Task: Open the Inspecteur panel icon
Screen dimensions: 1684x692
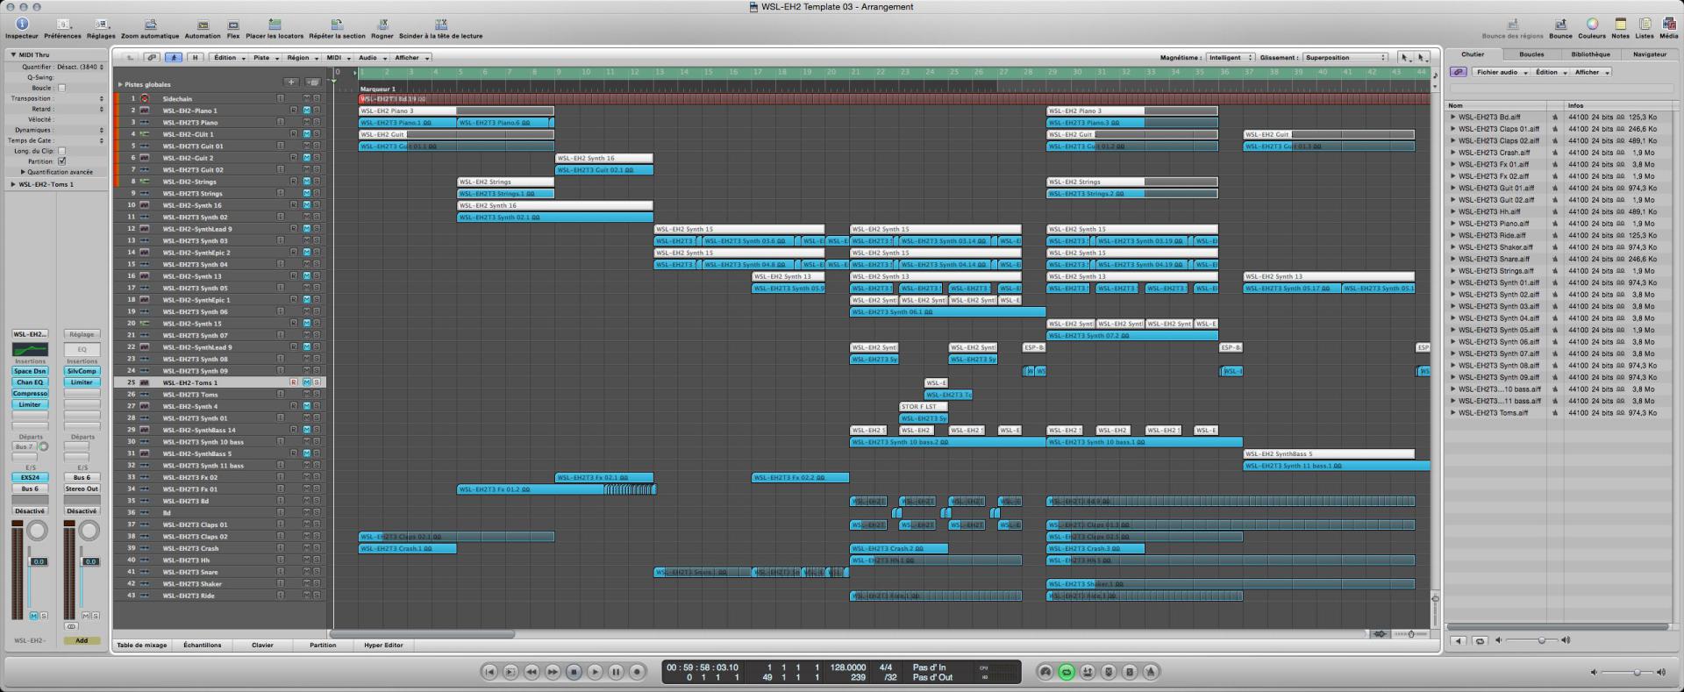Action: (x=21, y=25)
